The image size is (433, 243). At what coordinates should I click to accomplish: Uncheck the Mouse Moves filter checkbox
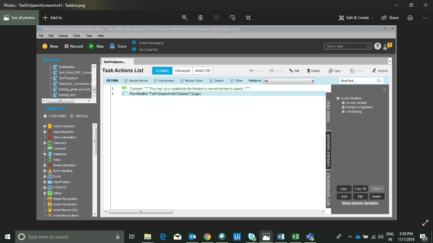[x=126, y=81]
